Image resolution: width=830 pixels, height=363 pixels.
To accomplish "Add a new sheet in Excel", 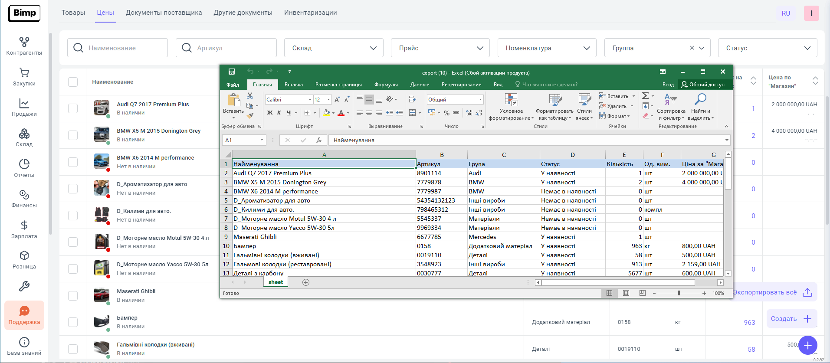I will (306, 282).
